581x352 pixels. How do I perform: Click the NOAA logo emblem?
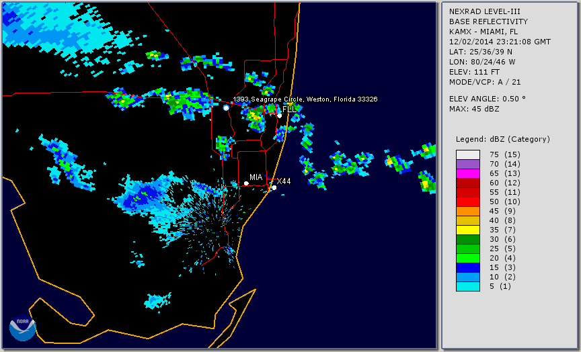point(23,328)
